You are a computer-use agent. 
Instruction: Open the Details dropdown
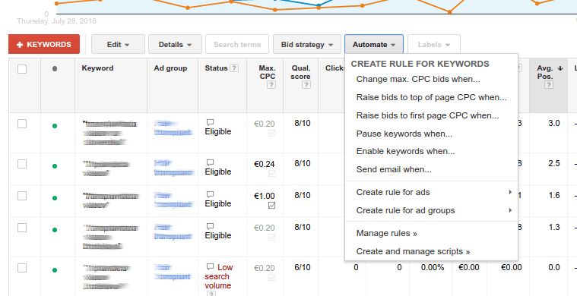pos(175,45)
